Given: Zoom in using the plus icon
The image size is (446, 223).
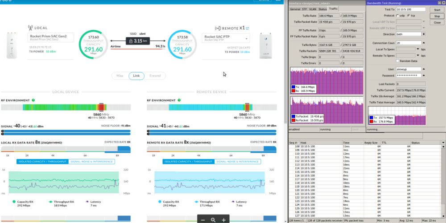Looking at the screenshot, I should [x=224, y=220].
